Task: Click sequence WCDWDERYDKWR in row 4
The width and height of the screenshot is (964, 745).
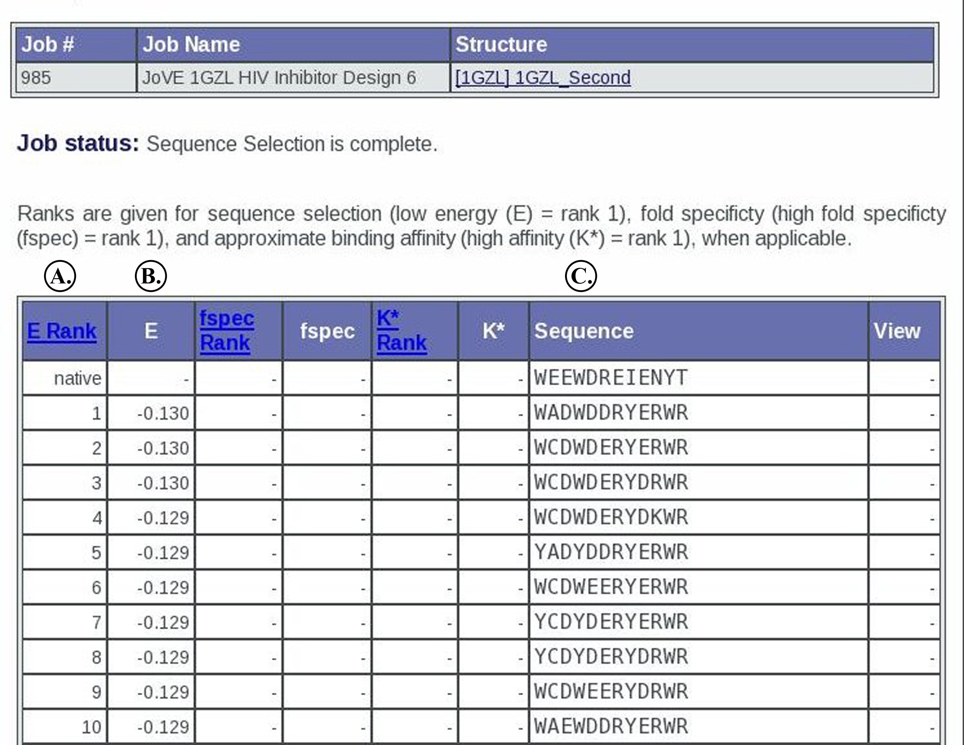Action: (x=610, y=518)
